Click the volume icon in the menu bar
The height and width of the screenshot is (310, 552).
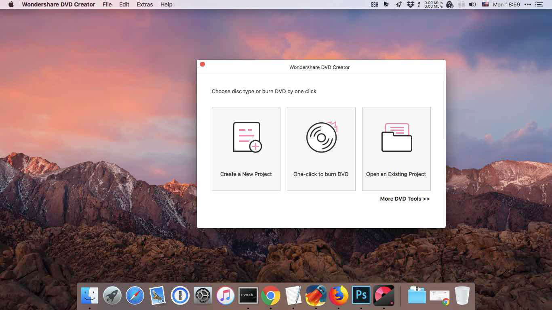pyautogui.click(x=473, y=4)
